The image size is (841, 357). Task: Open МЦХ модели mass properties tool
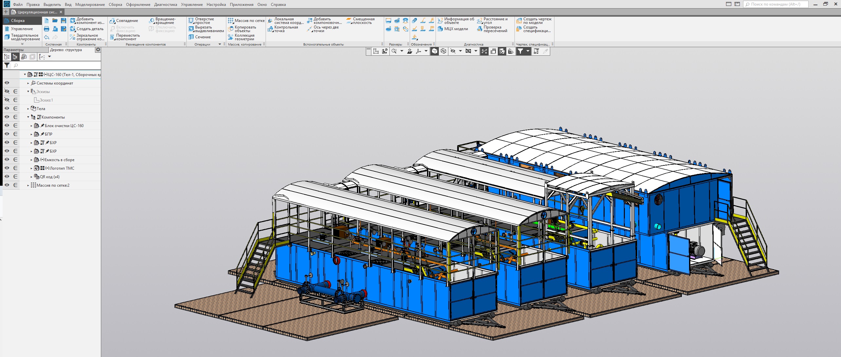coord(453,29)
